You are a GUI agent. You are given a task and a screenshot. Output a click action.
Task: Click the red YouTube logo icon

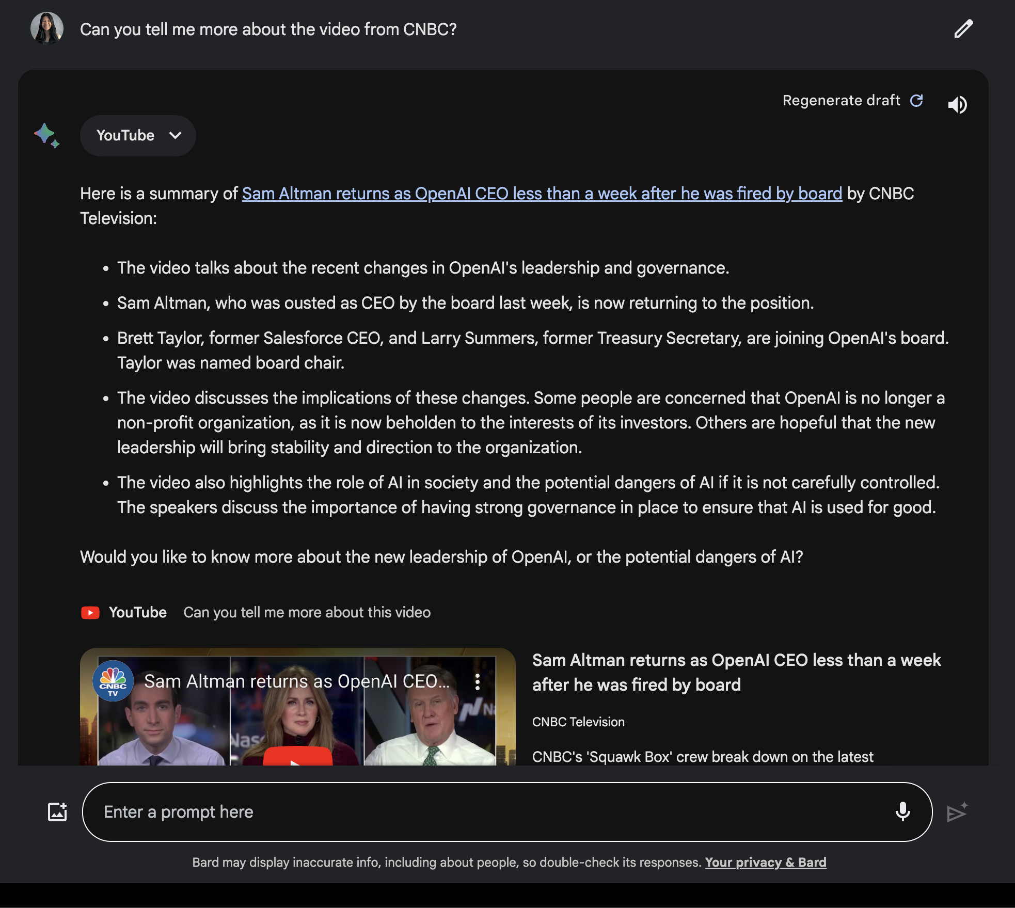90,613
